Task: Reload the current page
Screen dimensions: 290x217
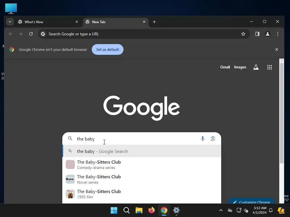Action: (31, 34)
